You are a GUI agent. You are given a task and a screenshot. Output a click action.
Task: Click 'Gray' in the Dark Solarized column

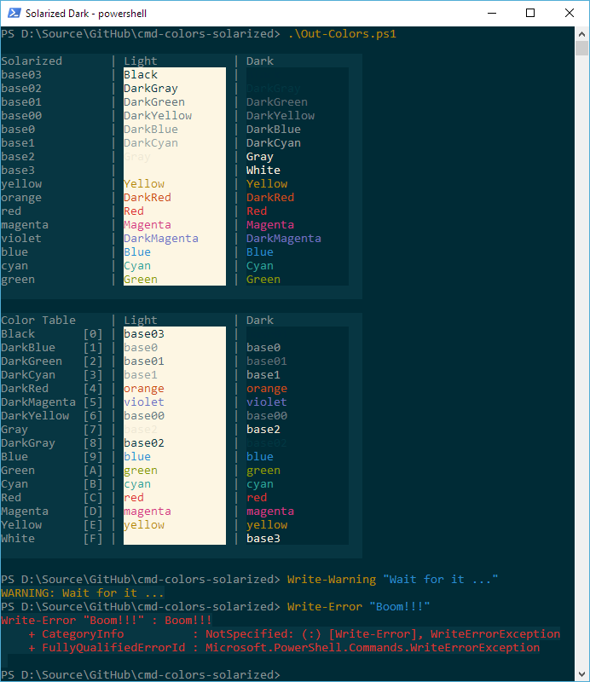click(x=260, y=157)
